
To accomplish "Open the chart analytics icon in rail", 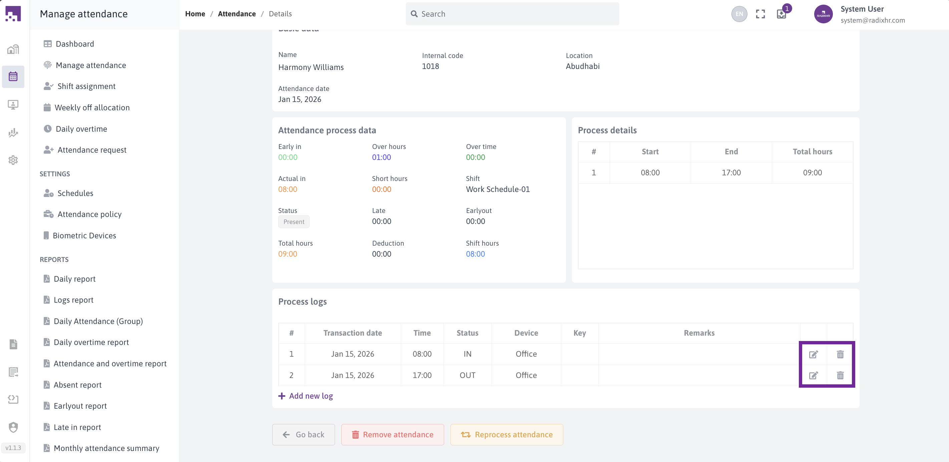I will coord(13,133).
